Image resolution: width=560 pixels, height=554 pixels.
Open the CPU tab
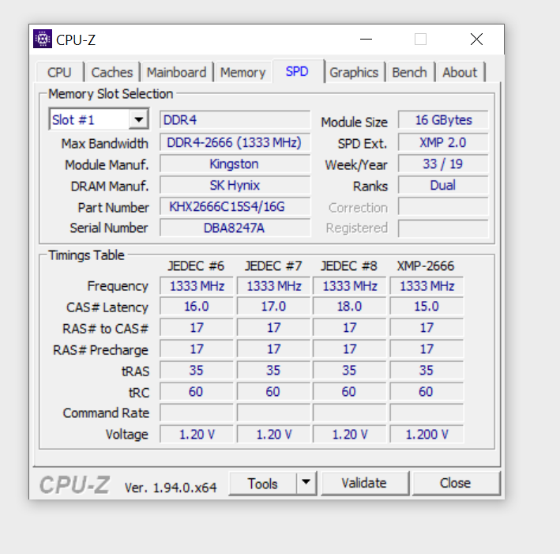click(x=60, y=72)
